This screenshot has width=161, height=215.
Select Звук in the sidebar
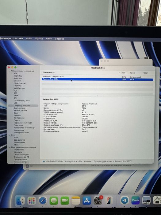pyautogui.click(x=16, y=113)
